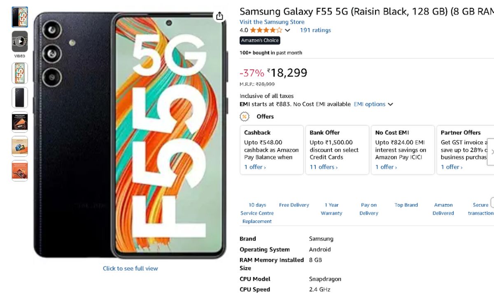Expand the rating breakdown chevron next to stars

click(287, 30)
